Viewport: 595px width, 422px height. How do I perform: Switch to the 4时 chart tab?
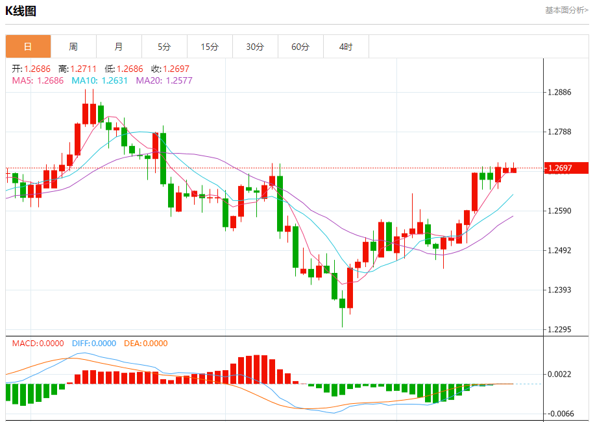[x=346, y=47]
